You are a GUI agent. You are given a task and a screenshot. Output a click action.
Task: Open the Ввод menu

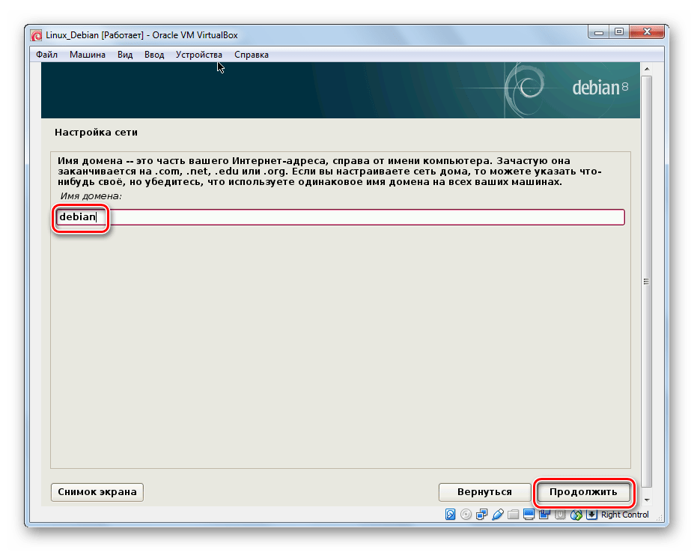(154, 55)
